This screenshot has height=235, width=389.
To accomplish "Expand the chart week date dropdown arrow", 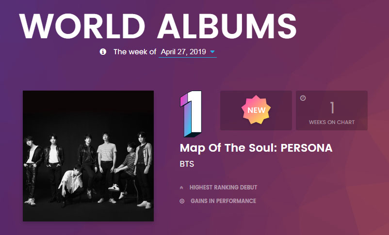I will 212,52.
